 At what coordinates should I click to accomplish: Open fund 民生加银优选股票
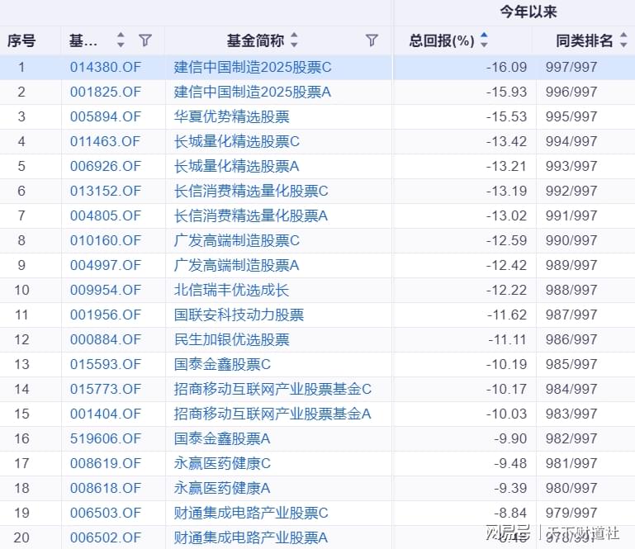232,339
